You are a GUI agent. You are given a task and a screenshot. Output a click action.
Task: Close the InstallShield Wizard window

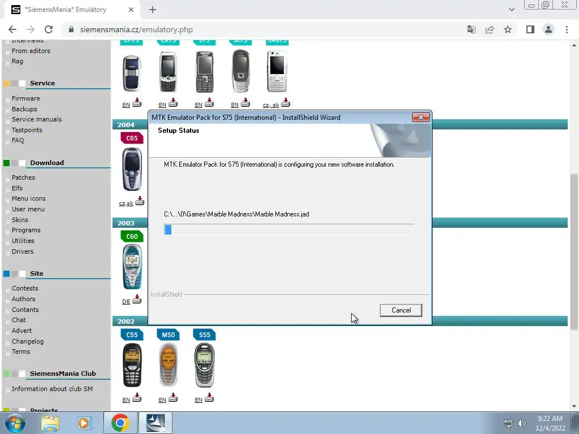421,118
